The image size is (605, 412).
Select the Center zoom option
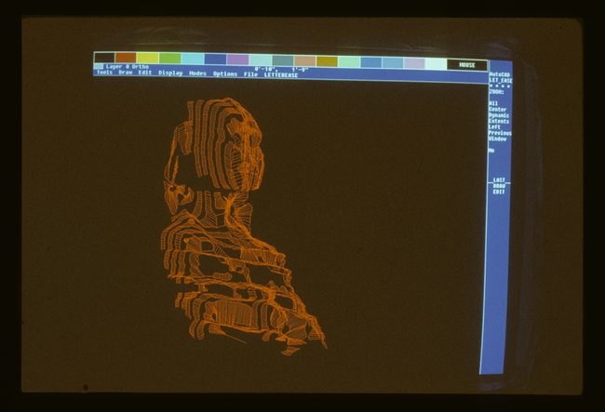click(498, 110)
